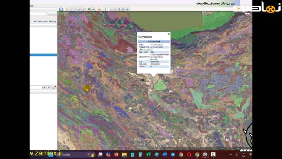Screen dimensions: 282x159
Task: Switch to Google Earth taskbar icon
Action: [x=205, y=155]
